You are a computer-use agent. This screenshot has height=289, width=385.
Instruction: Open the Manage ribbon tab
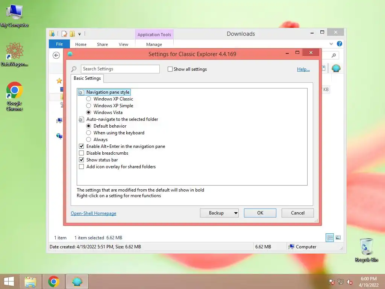click(154, 44)
